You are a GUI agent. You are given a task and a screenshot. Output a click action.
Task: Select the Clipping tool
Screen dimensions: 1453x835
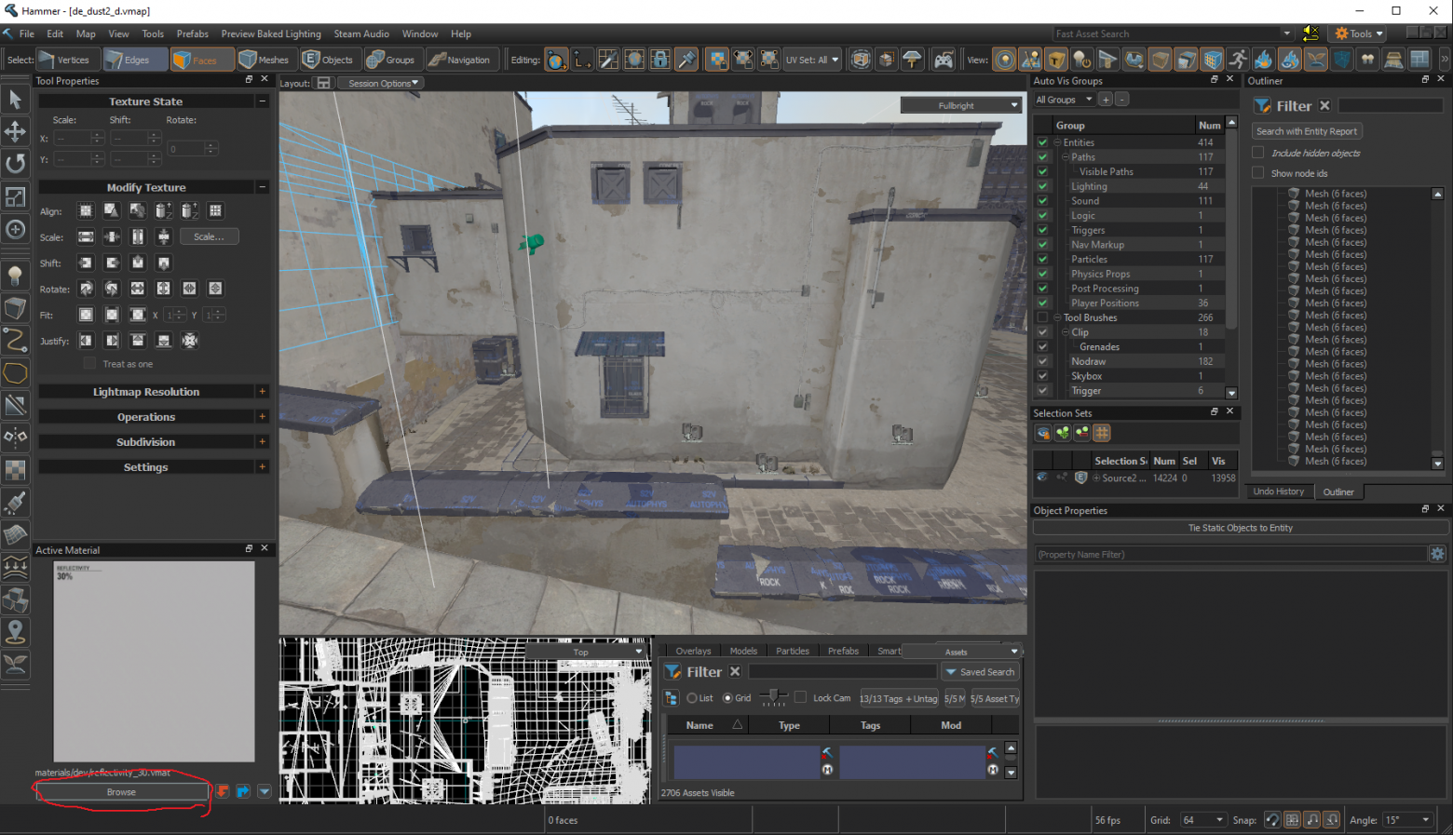[16, 405]
